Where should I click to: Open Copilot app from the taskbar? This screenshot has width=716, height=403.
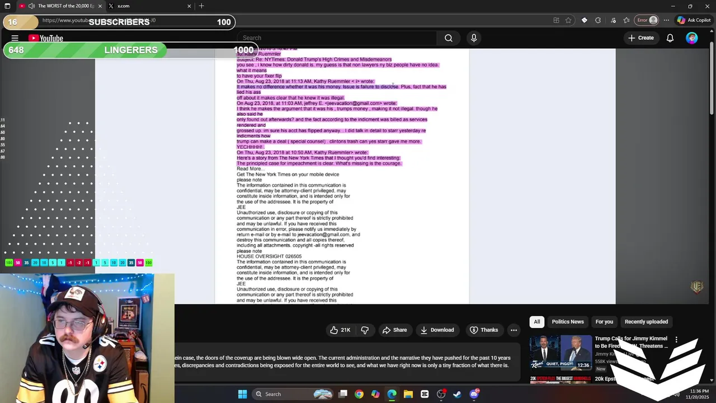[x=375, y=394]
